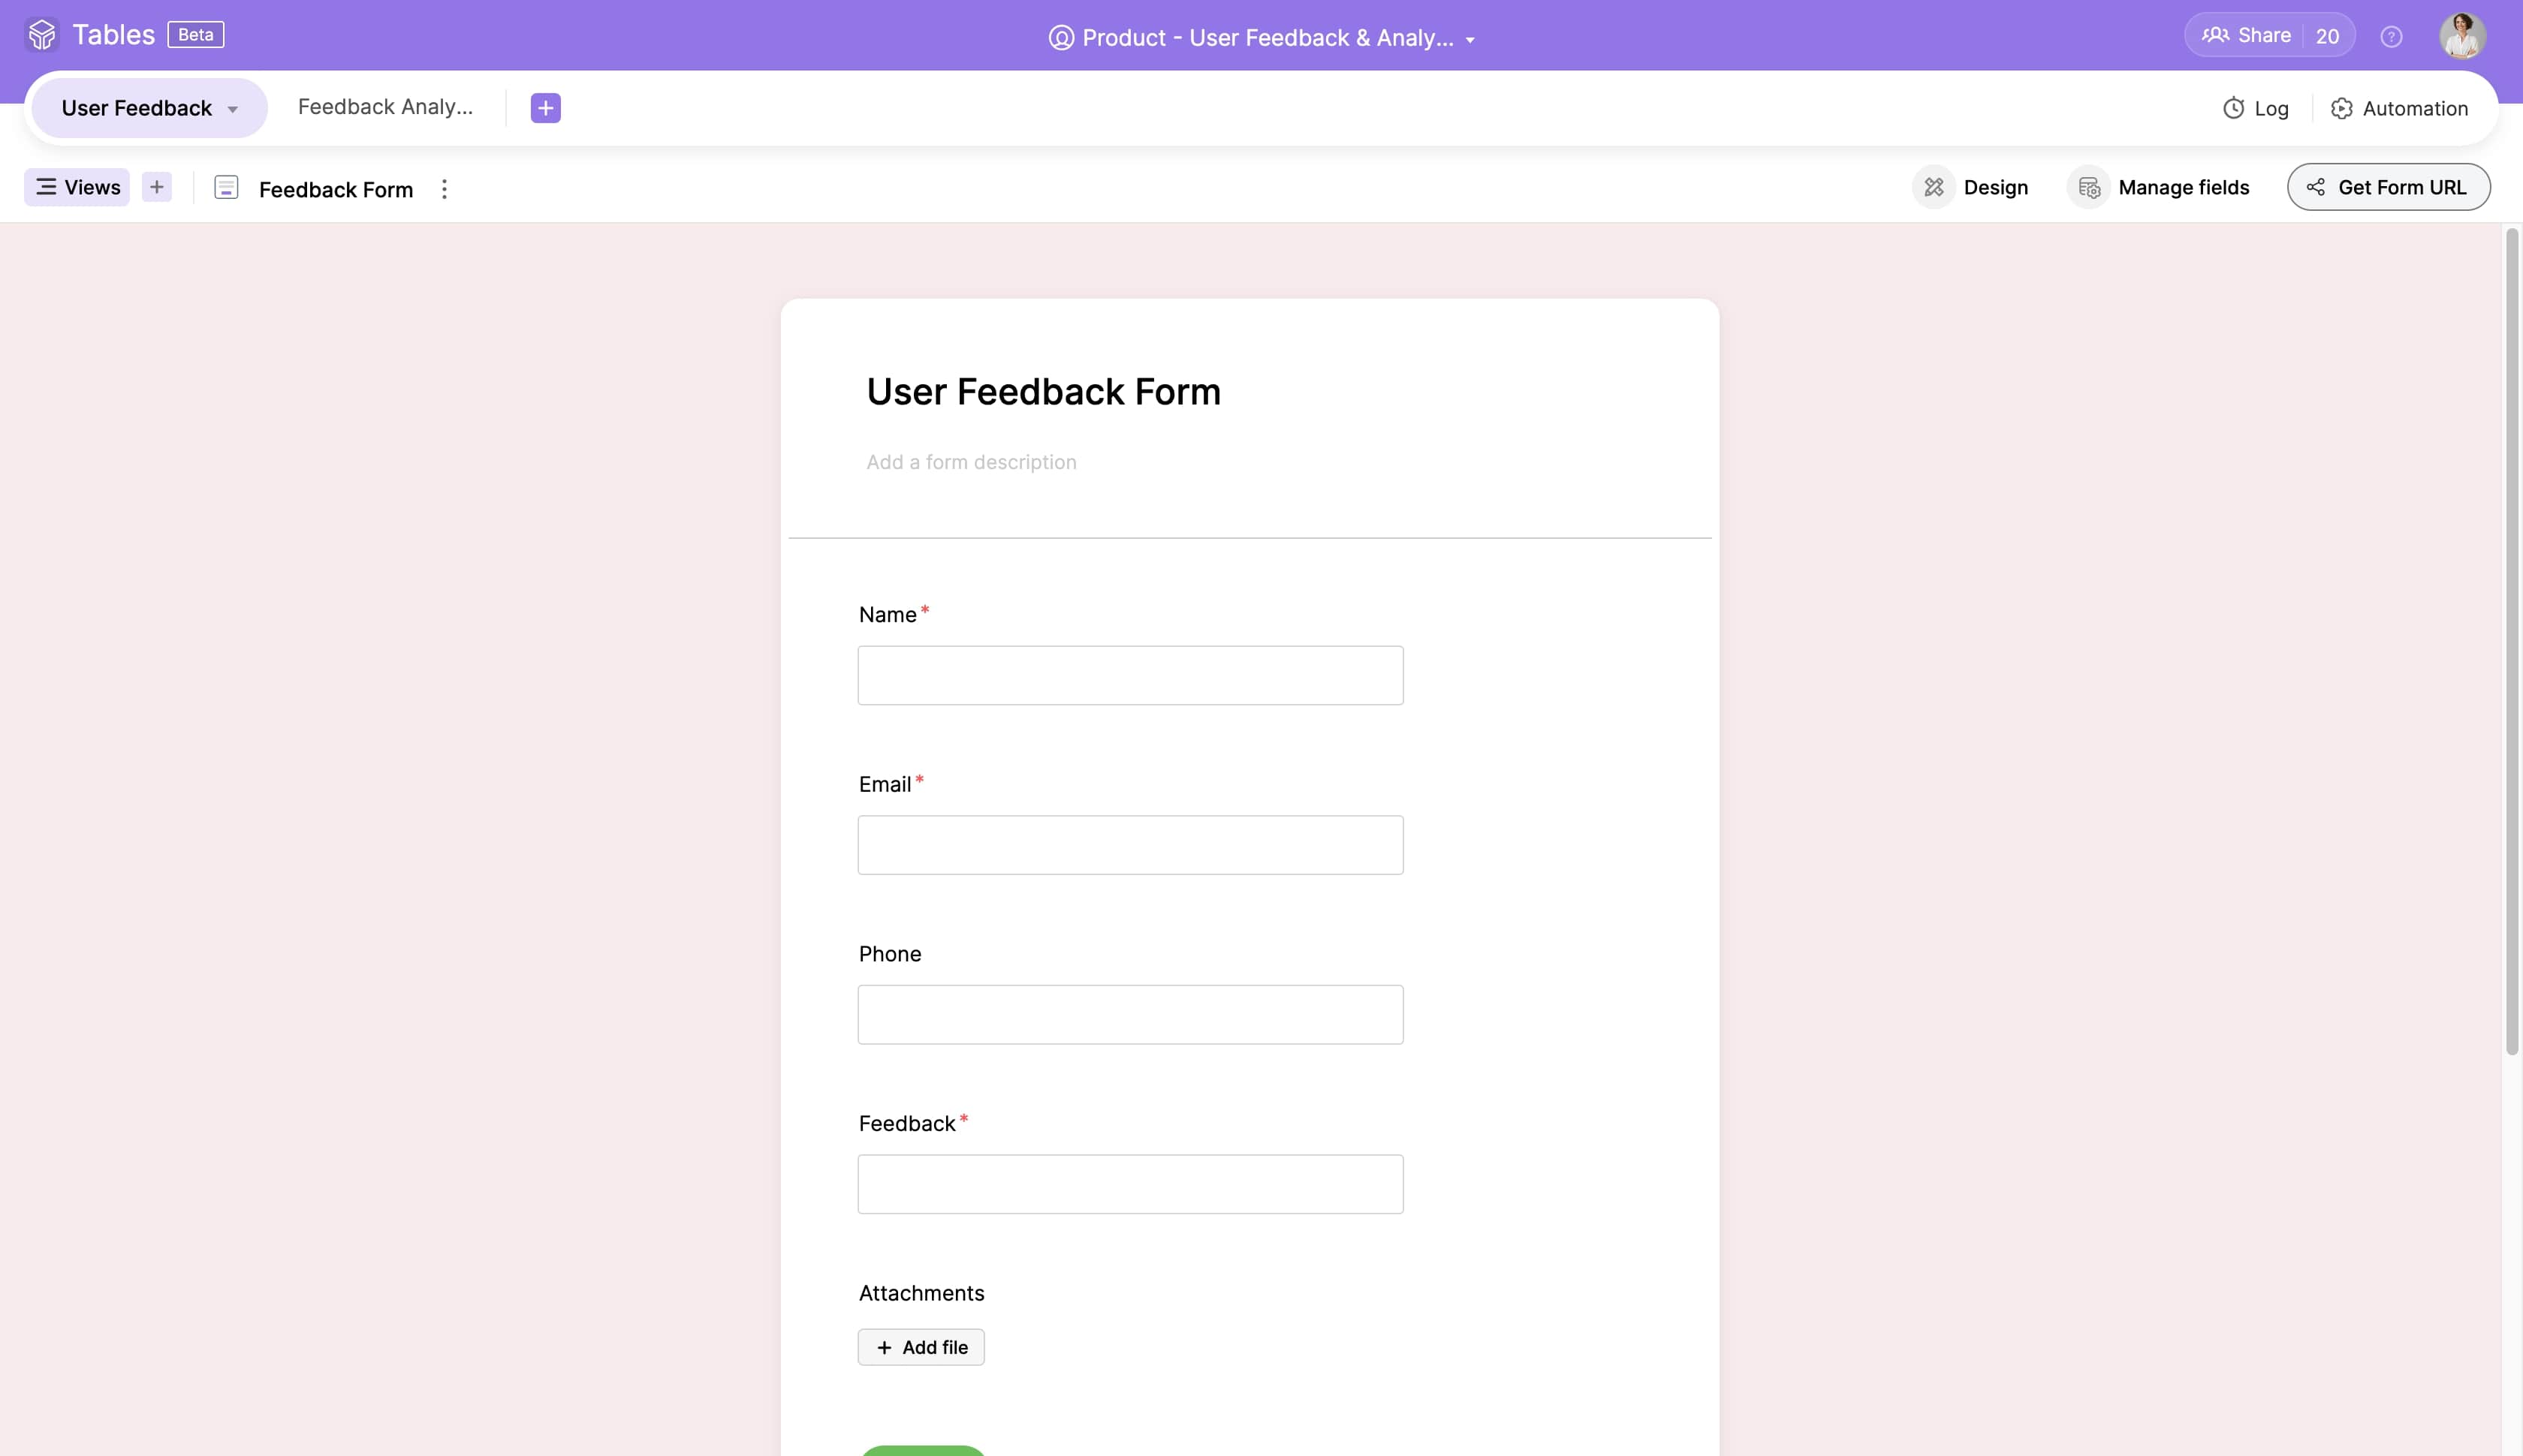Click Get Form URL button
This screenshot has width=2523, height=1456.
pyautogui.click(x=2388, y=187)
